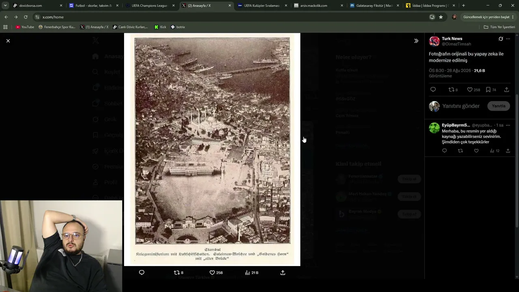Open 21 B view analytics below the photo
519x292 pixels.
[251, 273]
